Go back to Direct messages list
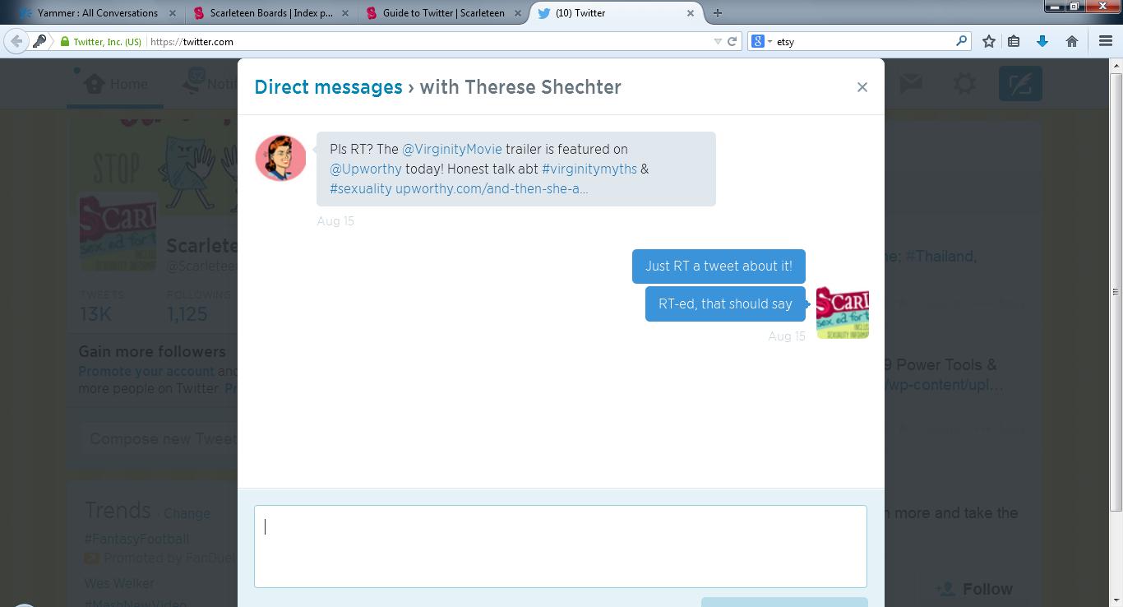Viewport: 1123px width, 607px height. point(328,87)
